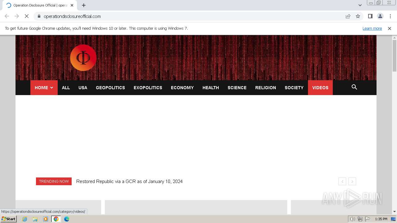Go to the EXOPOLITICS section

click(x=148, y=88)
